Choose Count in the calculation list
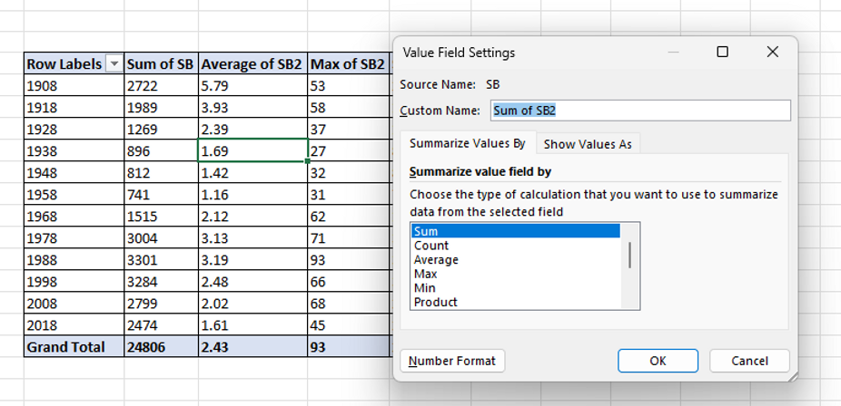The height and width of the screenshot is (406, 841). [431, 246]
